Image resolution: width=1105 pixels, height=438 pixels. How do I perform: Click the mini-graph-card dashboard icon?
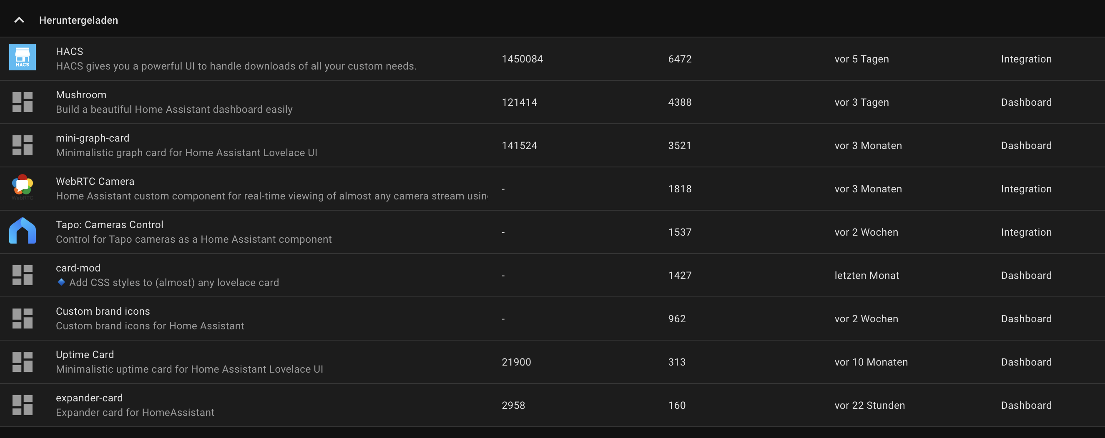click(22, 145)
